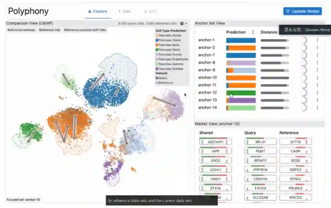Toggle Reference heatmap display option
This screenshot has height=208, width=331.
(x=21, y=30)
